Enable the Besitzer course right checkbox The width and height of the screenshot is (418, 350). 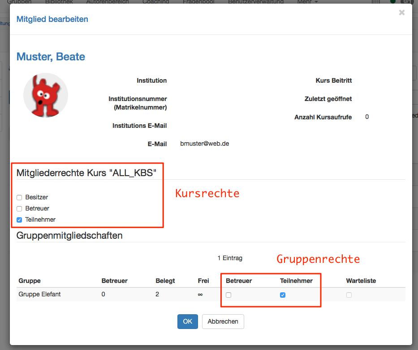[x=19, y=197]
